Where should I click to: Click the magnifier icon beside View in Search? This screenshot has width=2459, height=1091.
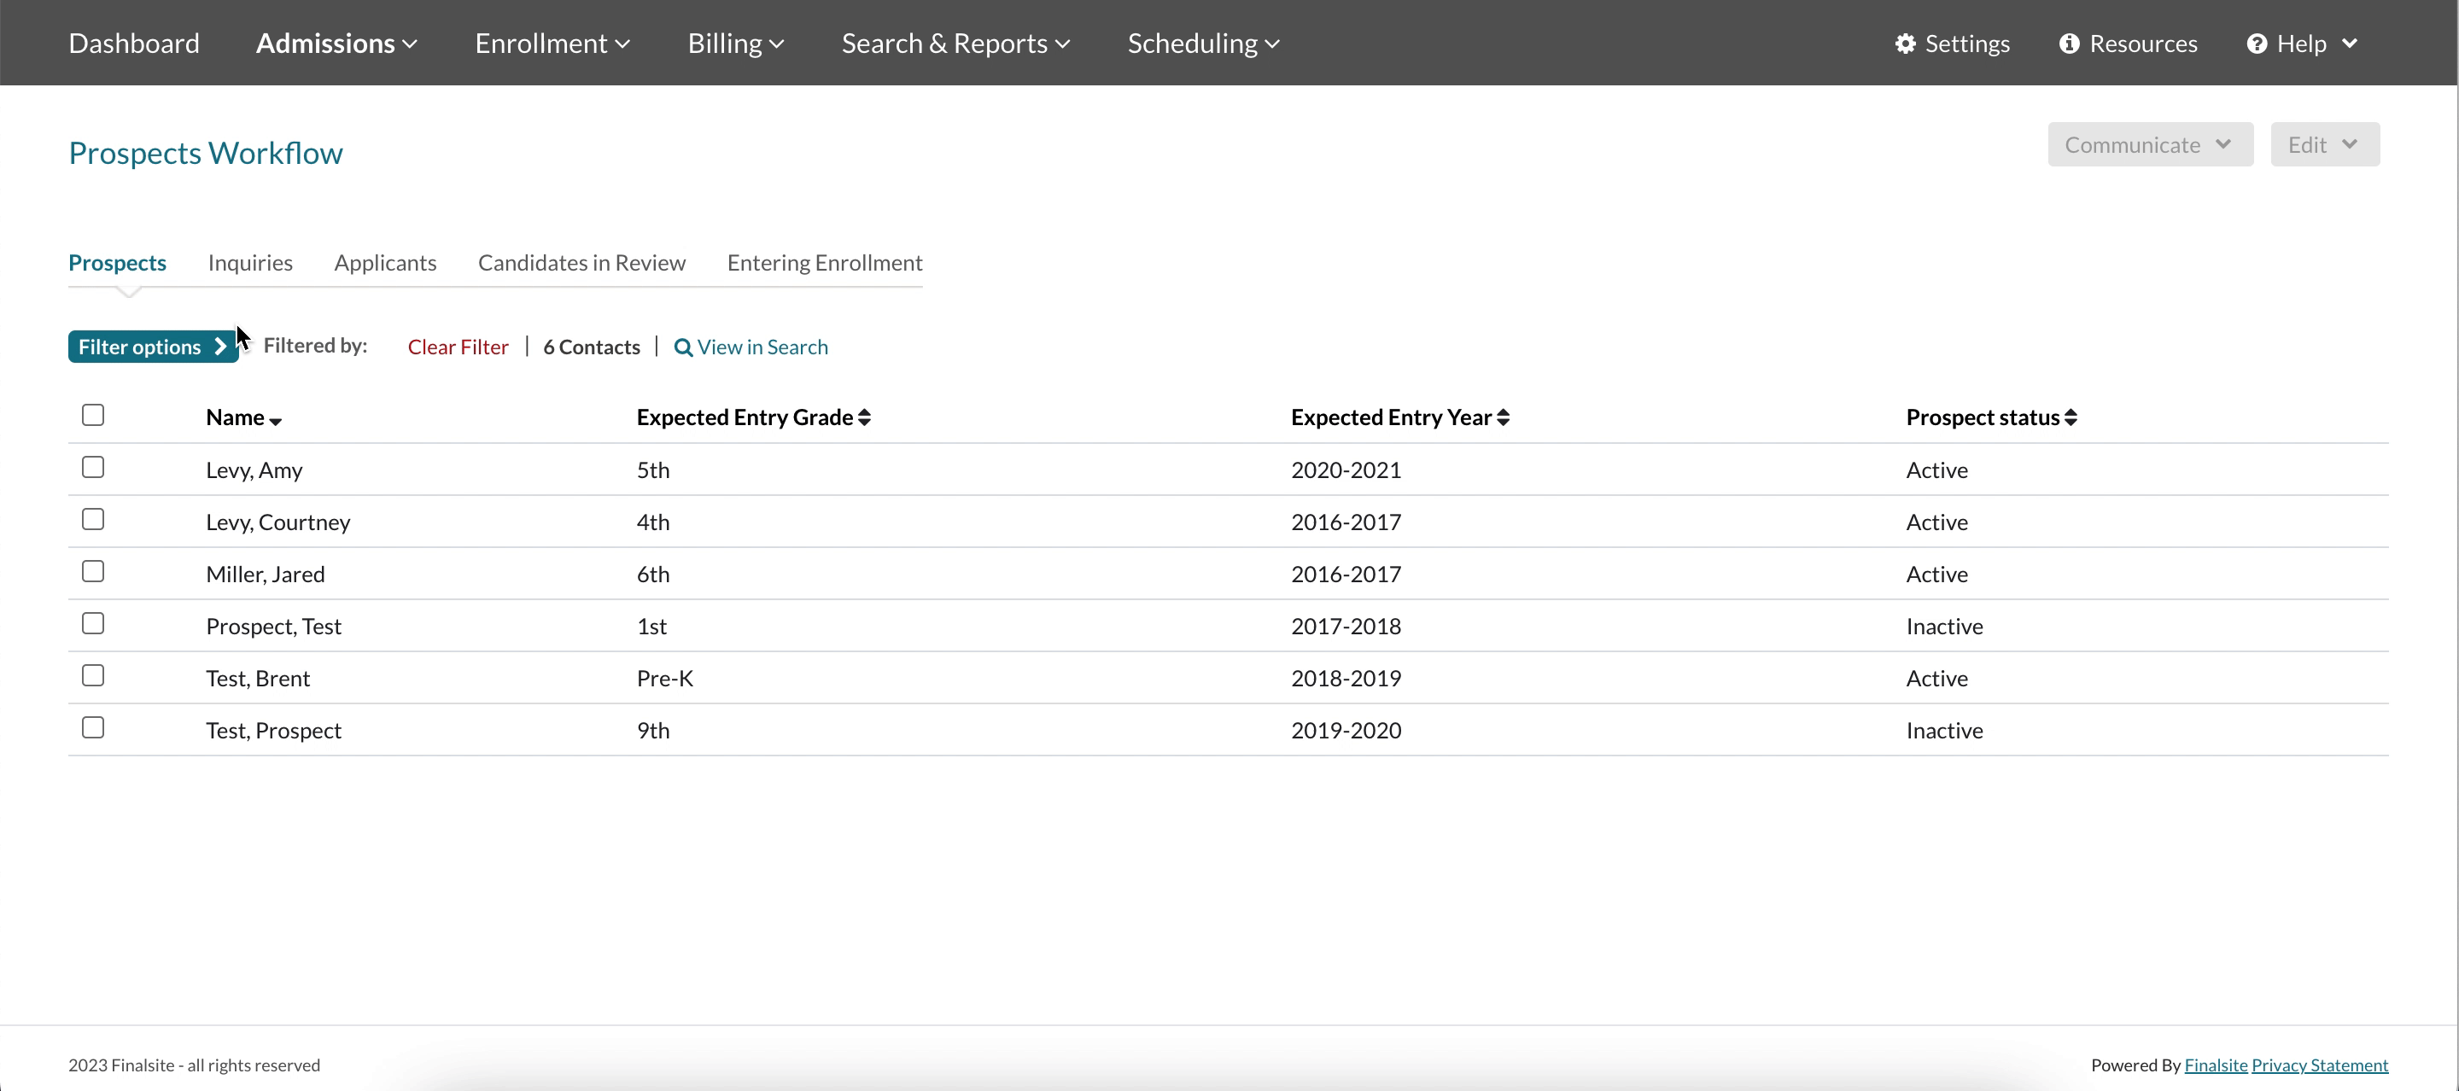pyautogui.click(x=682, y=347)
